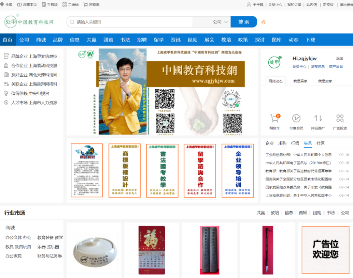Open the 乐器 弦乐器 category link

(x=48, y=247)
